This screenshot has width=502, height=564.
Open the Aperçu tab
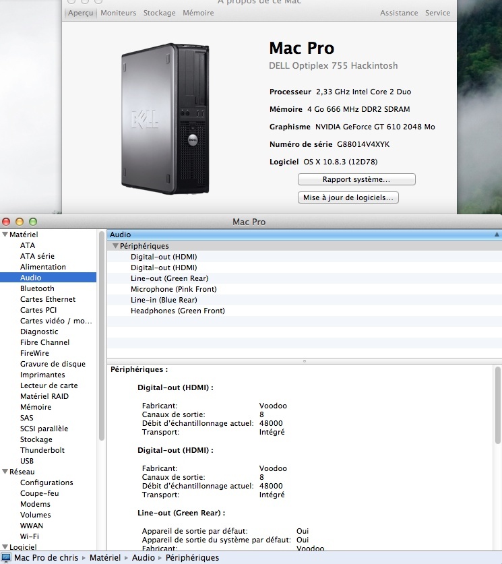click(81, 13)
